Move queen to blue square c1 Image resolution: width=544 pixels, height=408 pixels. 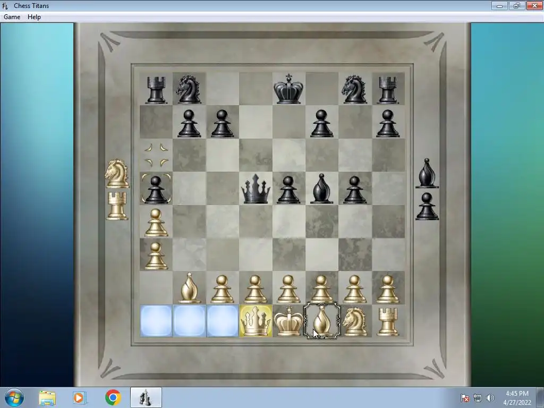pyautogui.click(x=223, y=321)
